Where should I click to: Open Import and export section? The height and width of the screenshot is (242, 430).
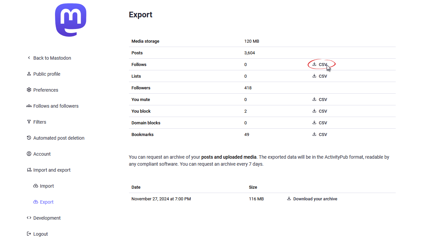52,170
